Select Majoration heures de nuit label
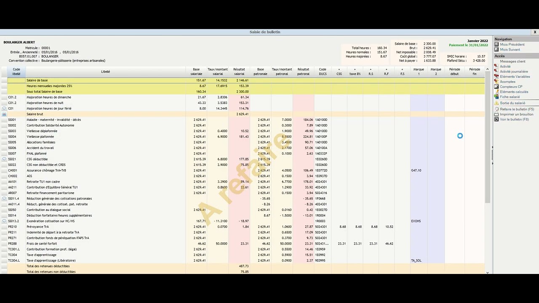Image resolution: width=539 pixels, height=303 pixels. [x=45, y=103]
